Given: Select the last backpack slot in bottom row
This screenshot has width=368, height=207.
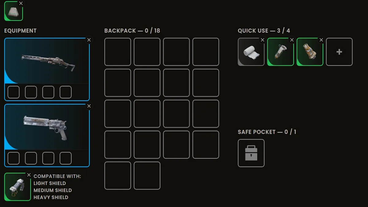Looking at the screenshot, I should coord(147,175).
